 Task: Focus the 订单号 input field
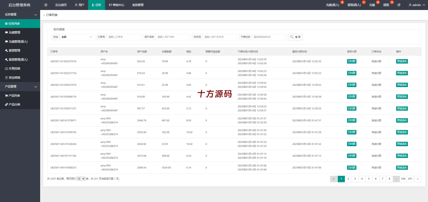(x=123, y=37)
